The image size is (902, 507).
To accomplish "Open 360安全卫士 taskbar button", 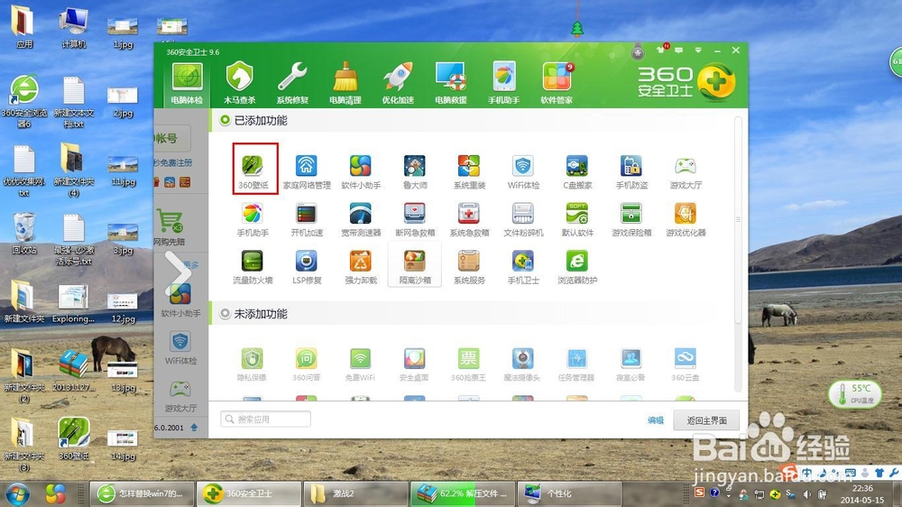I will [249, 493].
